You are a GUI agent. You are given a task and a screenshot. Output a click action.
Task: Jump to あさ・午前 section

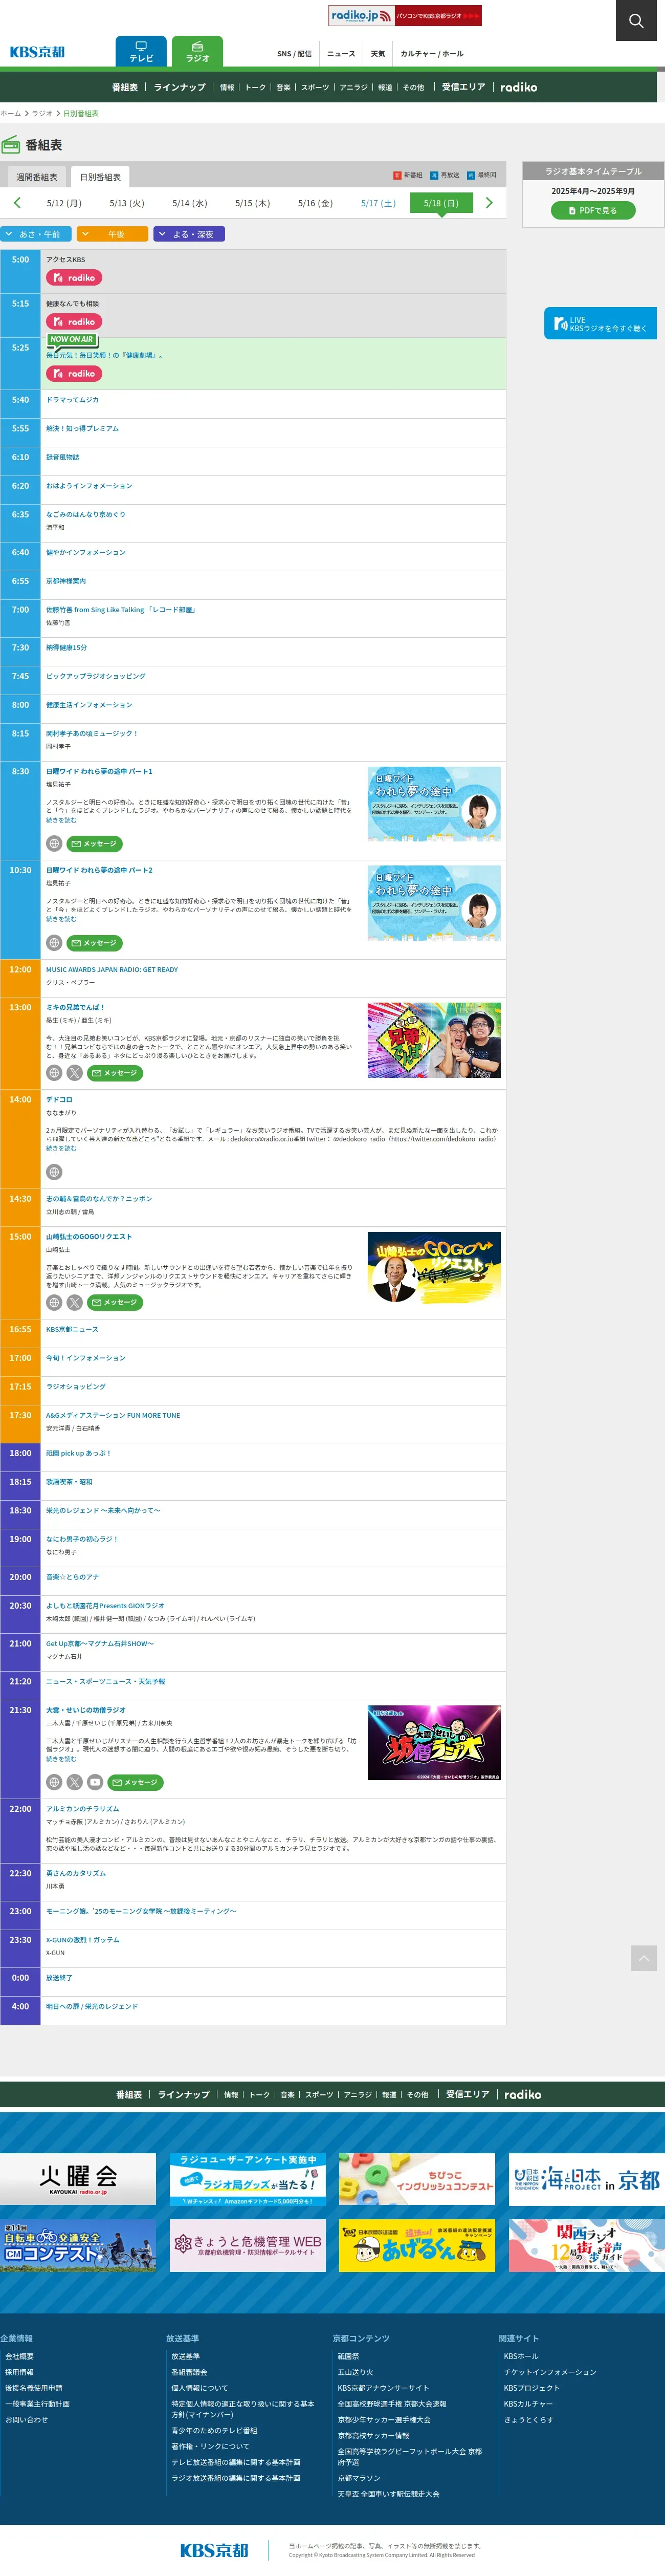click(x=36, y=234)
